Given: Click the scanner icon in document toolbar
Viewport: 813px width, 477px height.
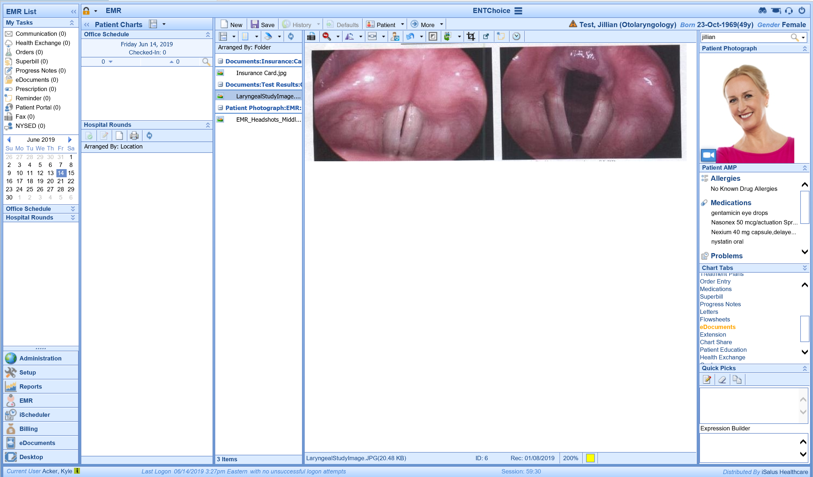Looking at the screenshot, I should click(268, 36).
